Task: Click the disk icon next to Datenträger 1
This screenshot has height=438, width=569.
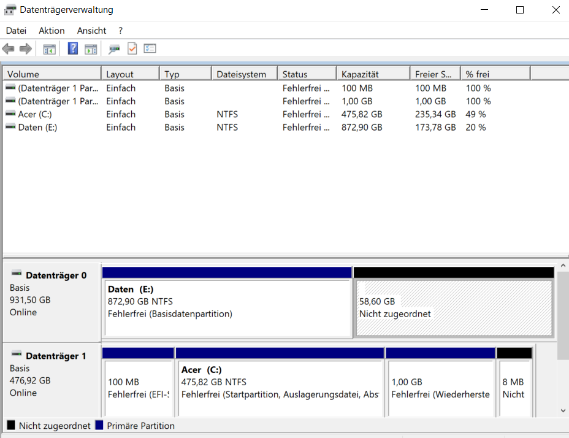Action: point(17,354)
